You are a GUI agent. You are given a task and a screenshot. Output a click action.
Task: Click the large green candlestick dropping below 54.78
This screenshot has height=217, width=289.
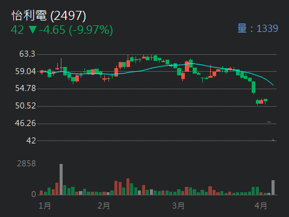point(253,87)
